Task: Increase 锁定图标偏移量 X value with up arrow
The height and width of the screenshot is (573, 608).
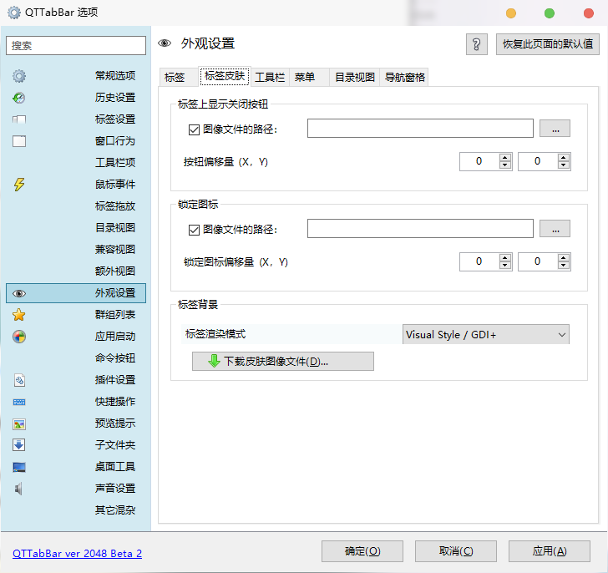Action: tap(504, 257)
